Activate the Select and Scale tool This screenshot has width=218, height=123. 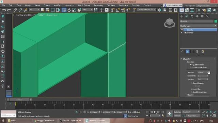74,10
